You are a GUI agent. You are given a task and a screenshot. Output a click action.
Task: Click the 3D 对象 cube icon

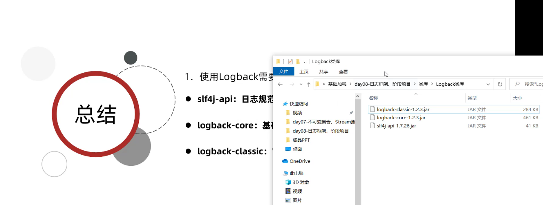288,182
